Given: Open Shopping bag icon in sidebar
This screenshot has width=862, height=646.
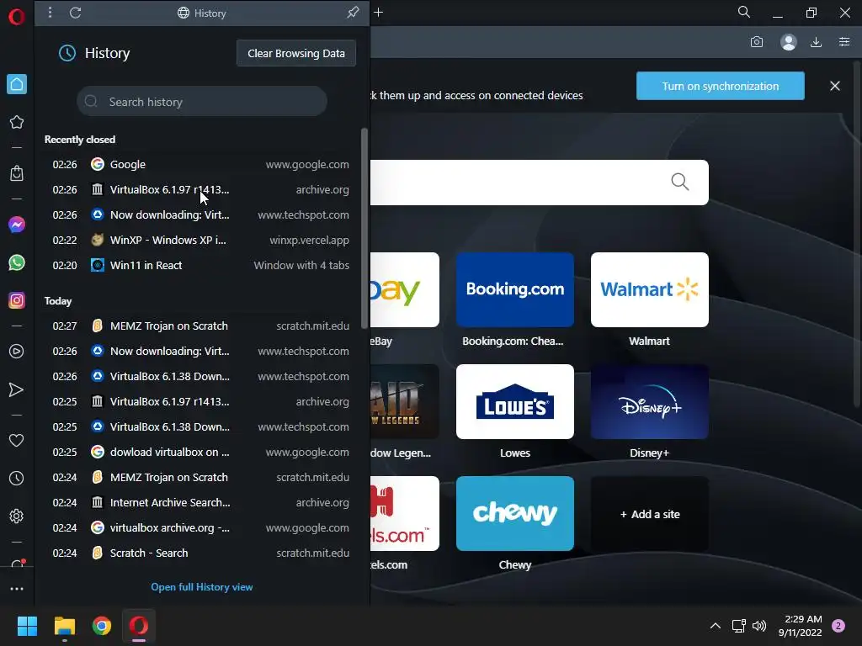Looking at the screenshot, I should click(x=17, y=173).
